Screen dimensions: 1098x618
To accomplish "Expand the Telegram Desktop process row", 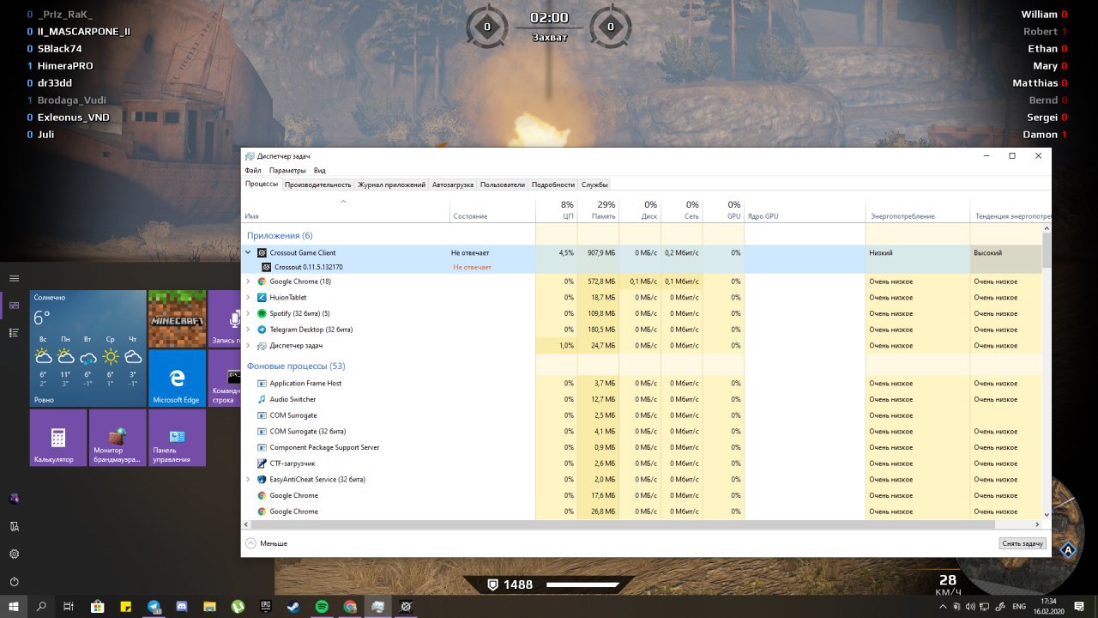I will point(249,330).
